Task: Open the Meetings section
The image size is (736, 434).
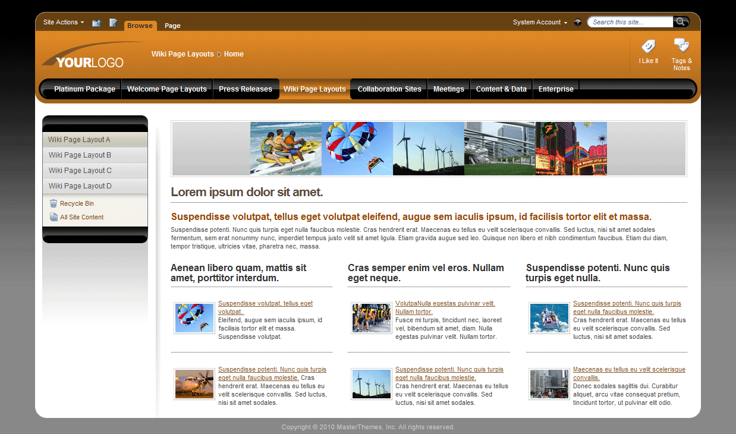Action: pyautogui.click(x=449, y=89)
